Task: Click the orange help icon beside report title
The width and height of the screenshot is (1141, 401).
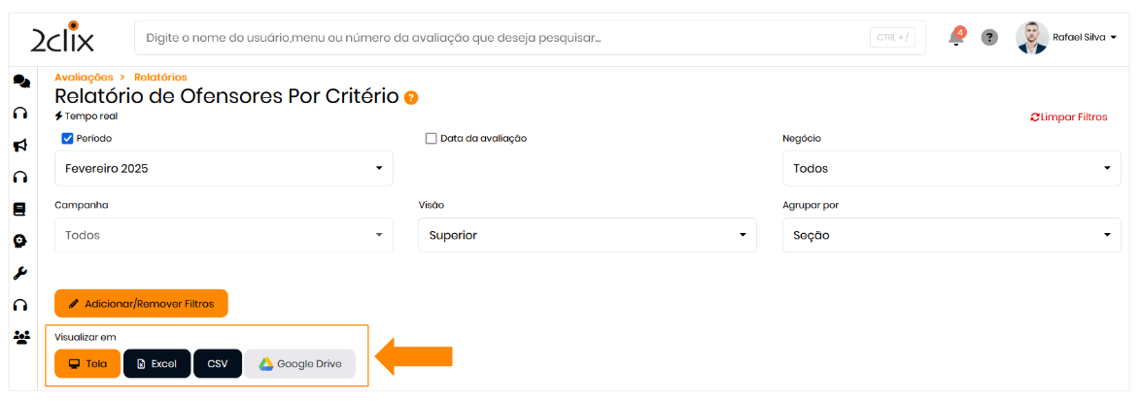Action: [x=411, y=97]
